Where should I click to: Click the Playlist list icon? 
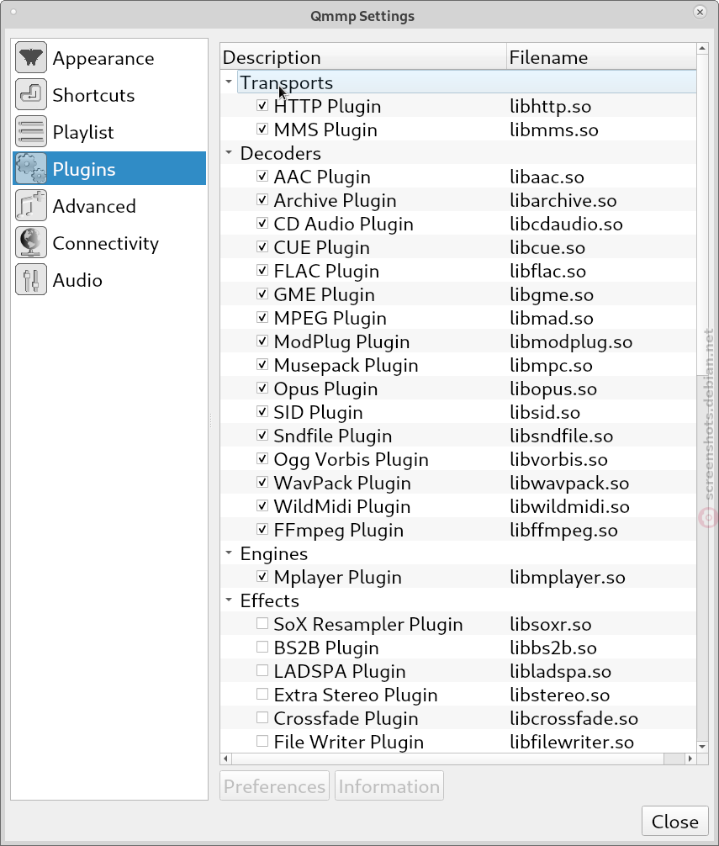31,132
